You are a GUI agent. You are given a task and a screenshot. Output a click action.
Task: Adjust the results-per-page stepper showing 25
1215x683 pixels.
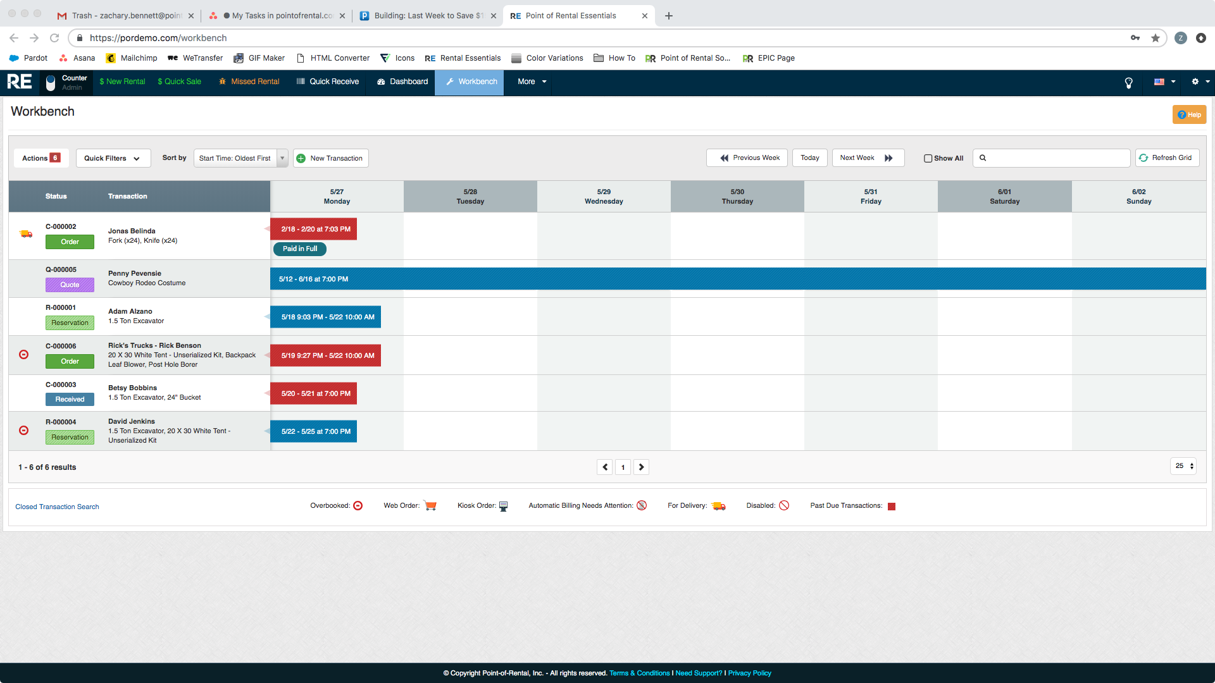click(x=1182, y=466)
